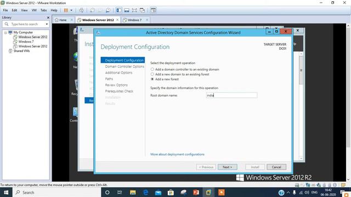The height and width of the screenshot is (197, 351).
Task: Select 'Add a domain controller to an existing domain'
Action: click(152, 69)
